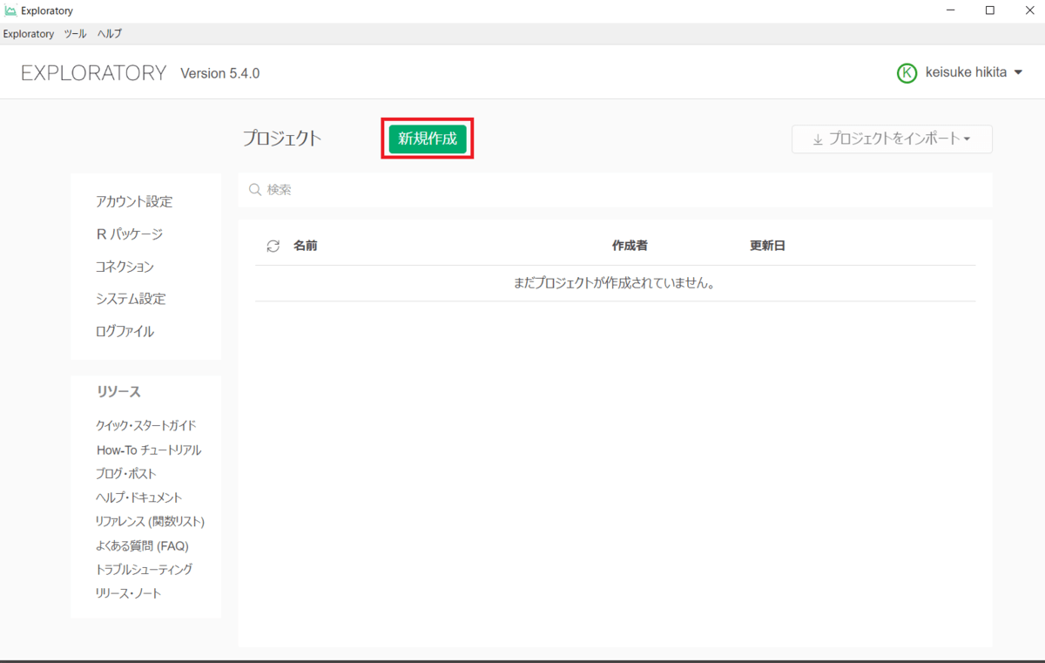1045x663 pixels.
Task: Open リリース・ノート link
Action: 129,593
